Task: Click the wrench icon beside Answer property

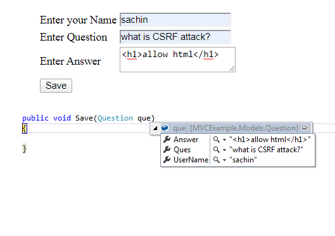Action: click(167, 140)
